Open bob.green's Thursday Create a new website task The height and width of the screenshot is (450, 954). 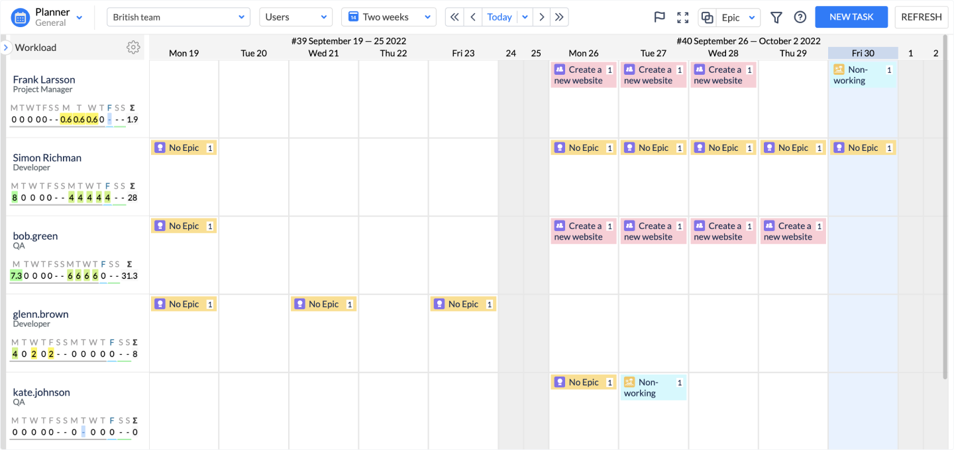tap(792, 231)
